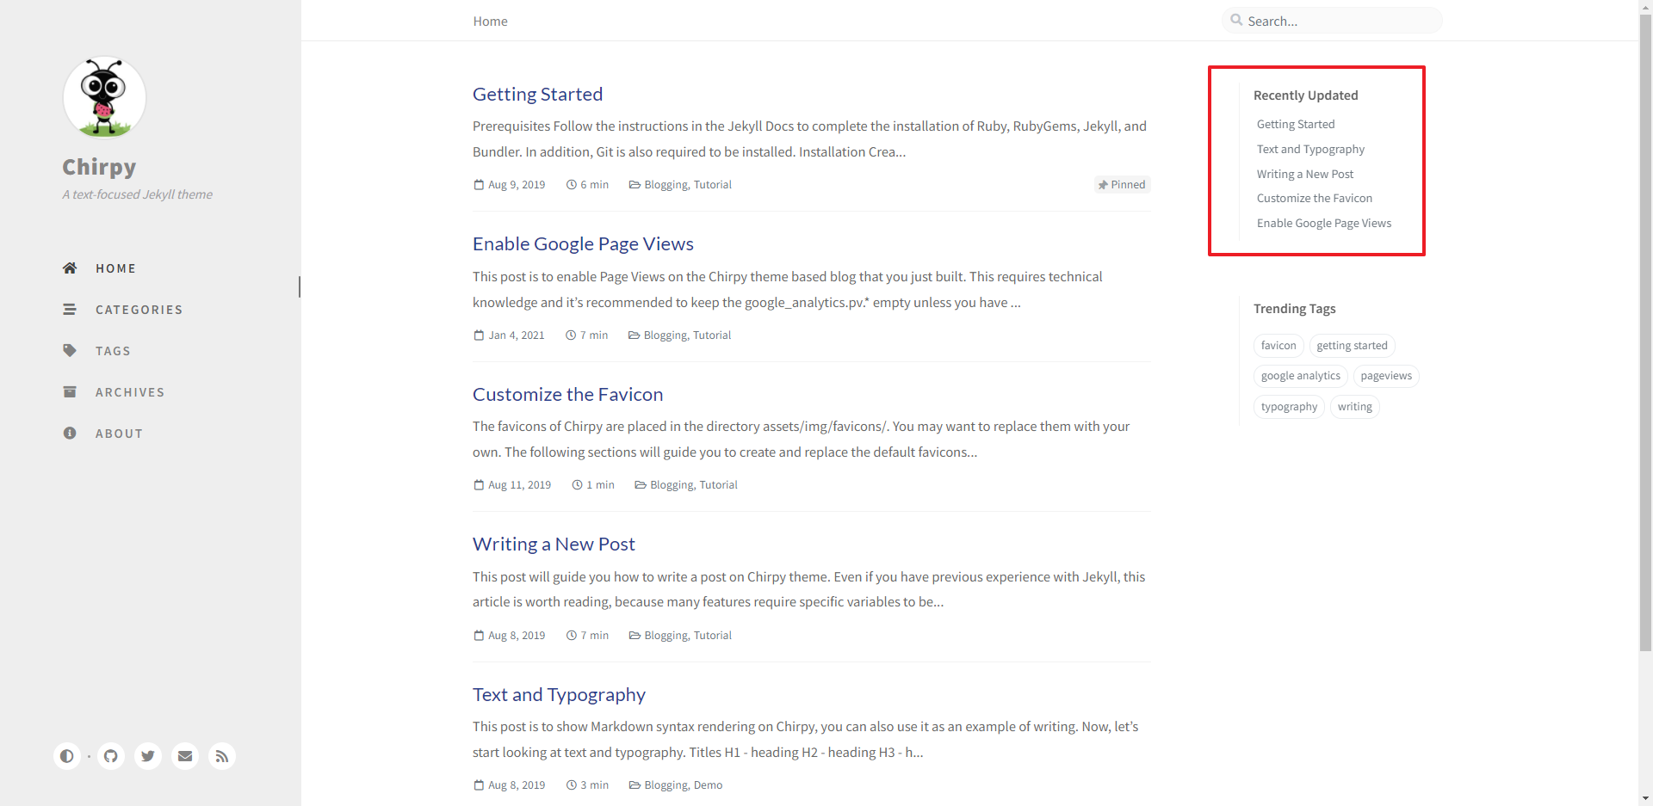Open TAGS in the sidebar menu
The image size is (1653, 806).
click(x=113, y=351)
